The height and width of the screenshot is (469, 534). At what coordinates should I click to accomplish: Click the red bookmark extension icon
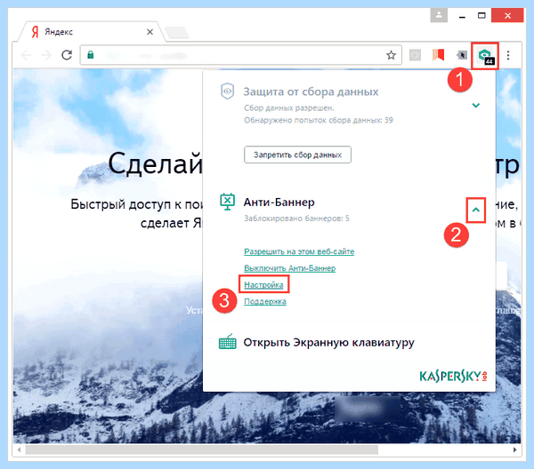(438, 55)
